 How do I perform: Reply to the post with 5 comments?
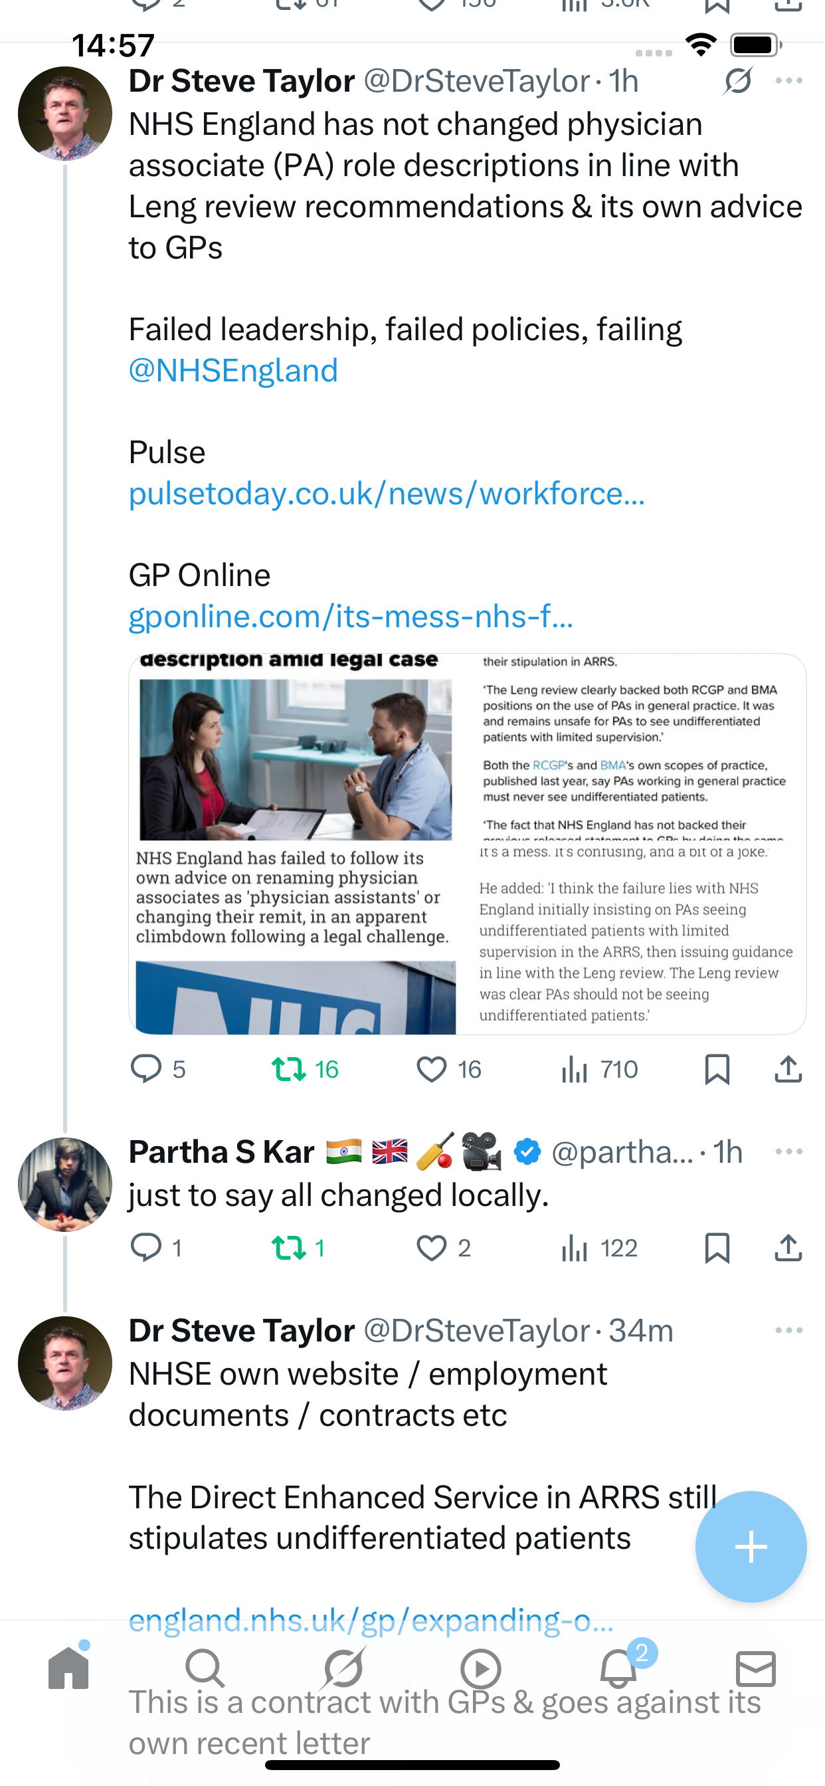[x=146, y=1069]
